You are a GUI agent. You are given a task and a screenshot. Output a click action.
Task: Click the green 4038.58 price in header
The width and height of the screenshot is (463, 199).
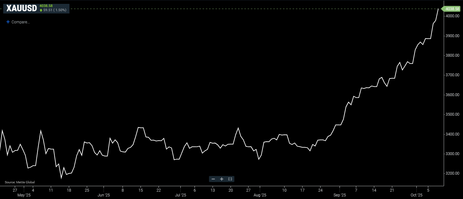tap(46, 6)
